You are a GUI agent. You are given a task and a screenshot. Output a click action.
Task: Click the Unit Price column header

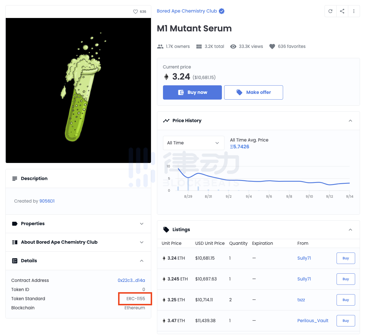point(172,243)
